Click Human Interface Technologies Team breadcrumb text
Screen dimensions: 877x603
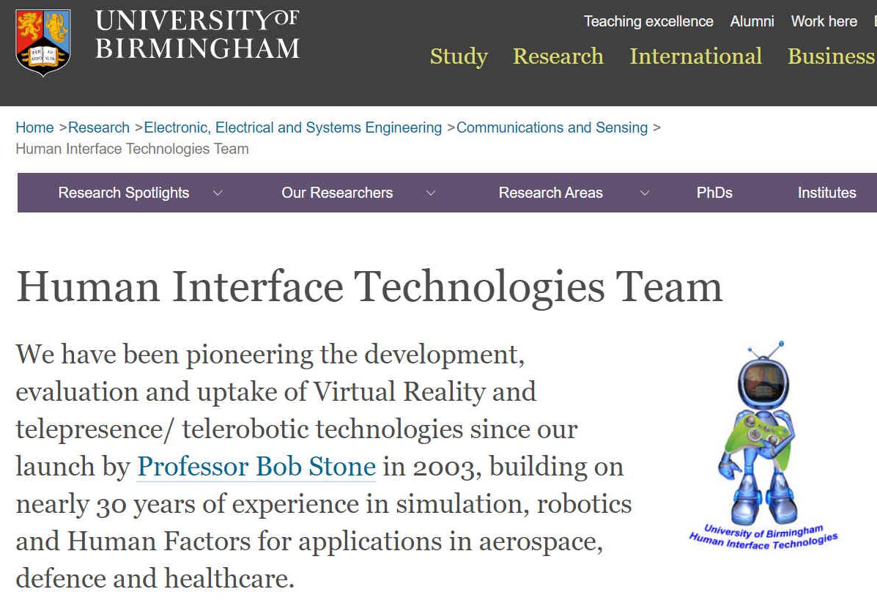[x=132, y=149]
